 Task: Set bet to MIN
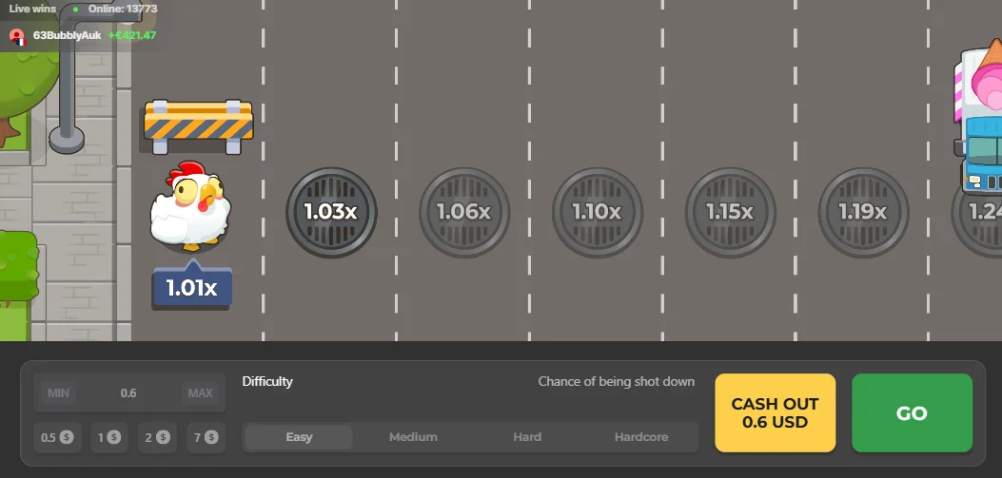(58, 393)
